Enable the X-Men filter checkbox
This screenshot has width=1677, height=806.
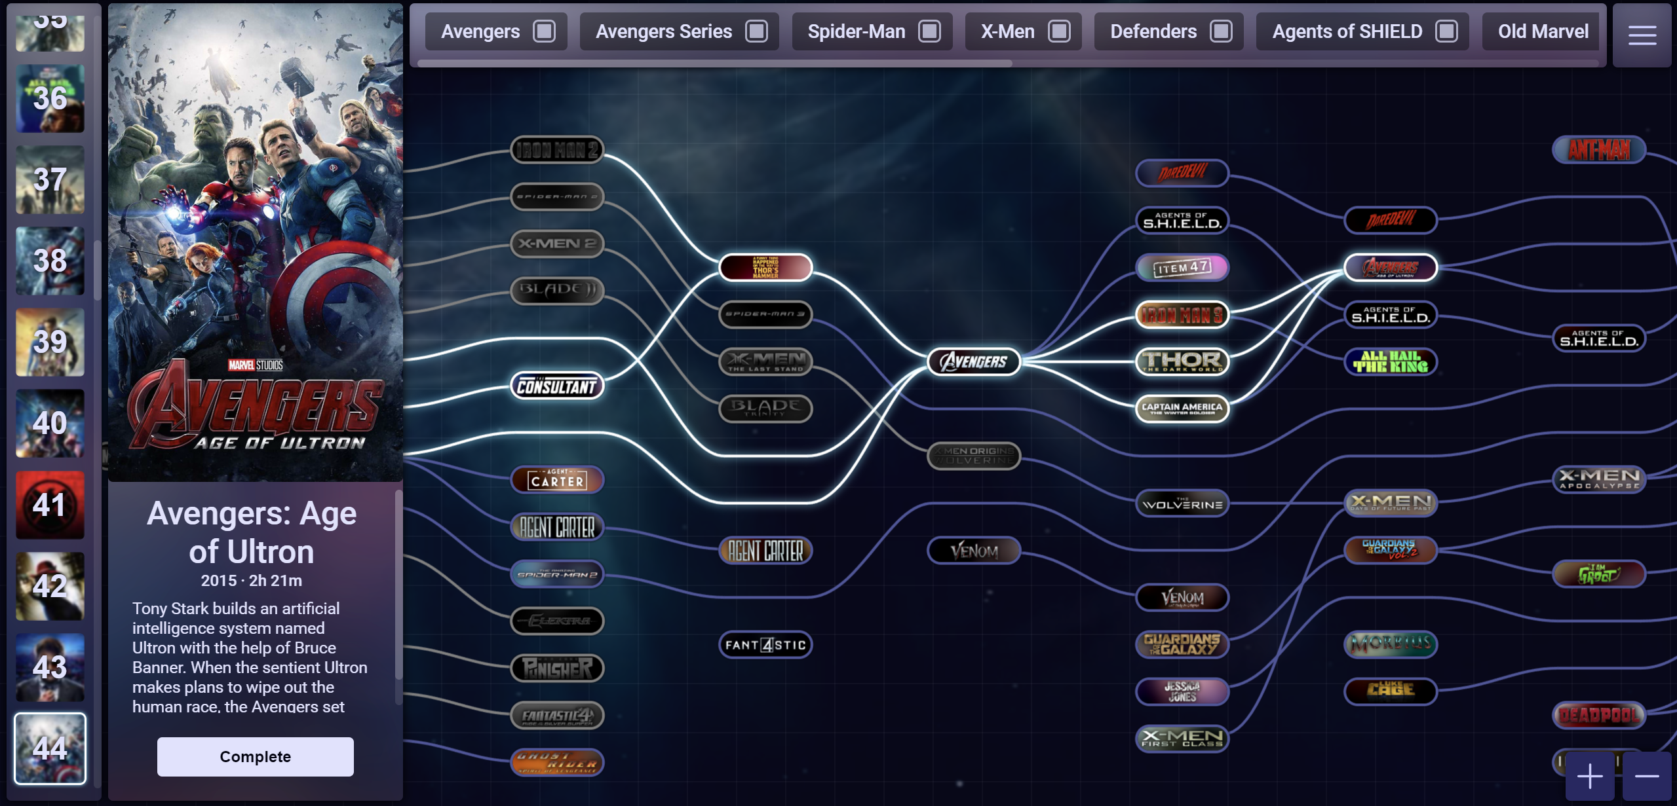[x=1059, y=31]
